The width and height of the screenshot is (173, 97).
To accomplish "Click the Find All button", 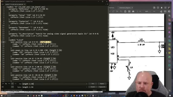I will coord(93,87).
